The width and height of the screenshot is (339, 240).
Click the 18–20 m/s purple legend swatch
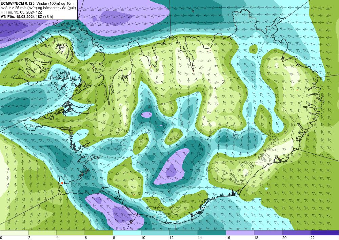pyautogui.click(x=268, y=233)
